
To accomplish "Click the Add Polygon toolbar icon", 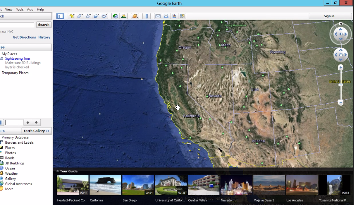I will click(x=80, y=16).
